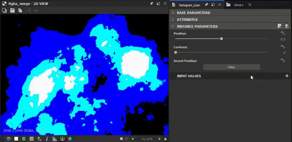The width and height of the screenshot is (292, 142).
Task: Click the color wheel icon in bottom toolbar
Action: (70, 139)
